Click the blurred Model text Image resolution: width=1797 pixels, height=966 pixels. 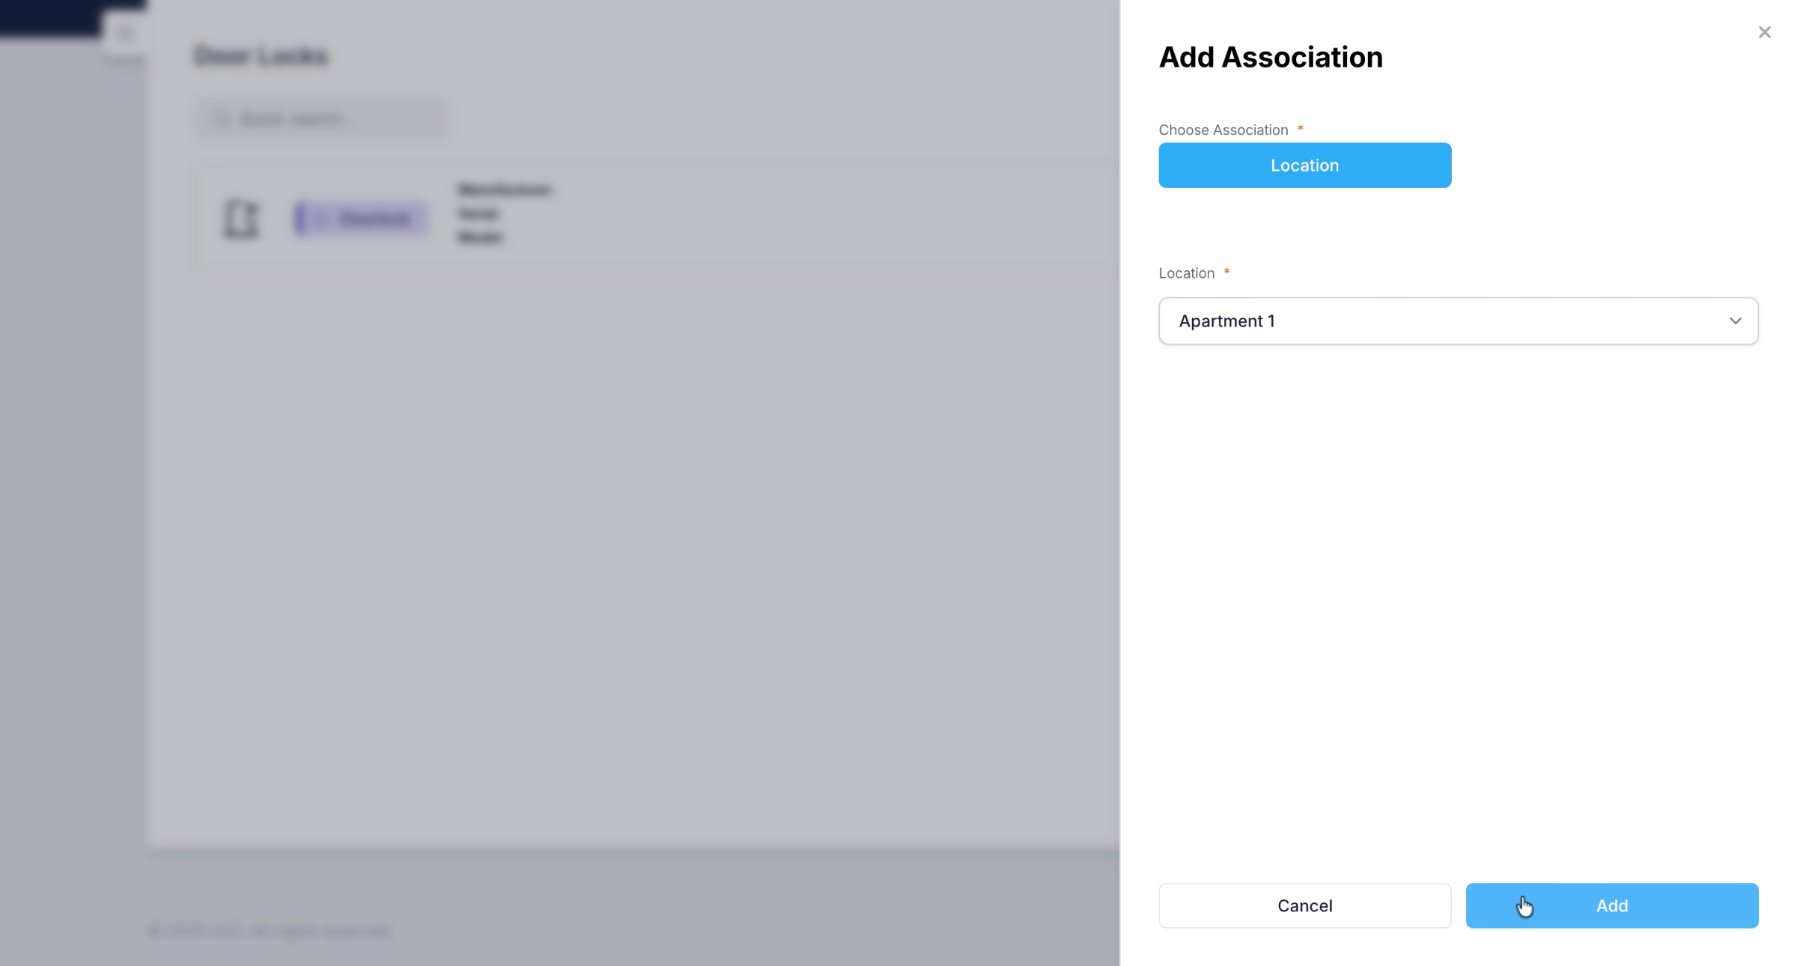tap(479, 237)
